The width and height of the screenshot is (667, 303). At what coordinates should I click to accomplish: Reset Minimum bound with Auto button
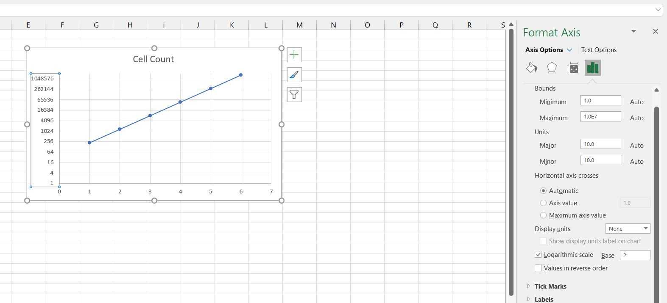pyautogui.click(x=636, y=102)
